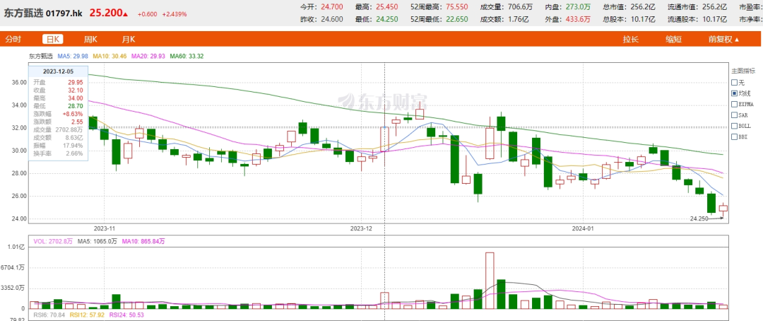Image resolution: width=763 pixels, height=321 pixels.
Task: Enable the EXPMA indicator checkbox
Action: pyautogui.click(x=735, y=103)
